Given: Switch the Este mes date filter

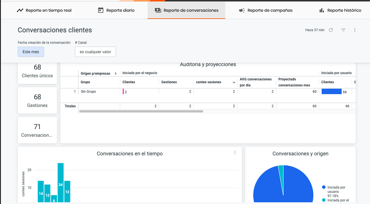Looking at the screenshot, I should pos(31,52).
